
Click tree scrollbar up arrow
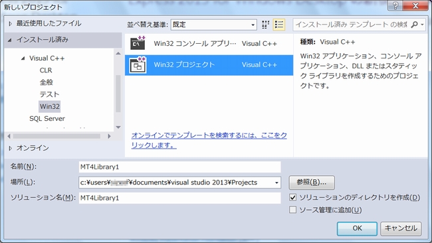[x=118, y=53]
